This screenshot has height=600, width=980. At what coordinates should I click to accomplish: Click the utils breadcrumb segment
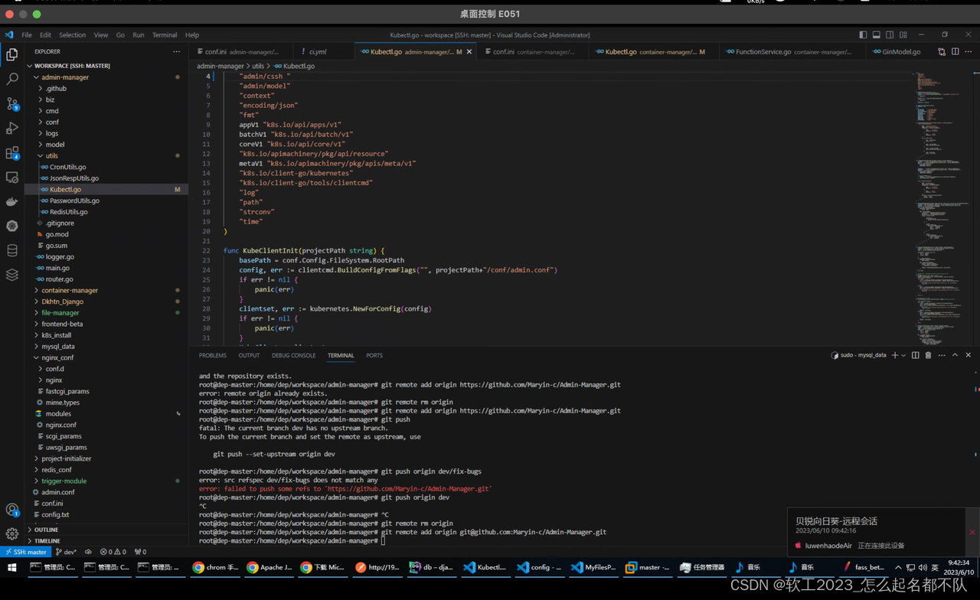258,66
